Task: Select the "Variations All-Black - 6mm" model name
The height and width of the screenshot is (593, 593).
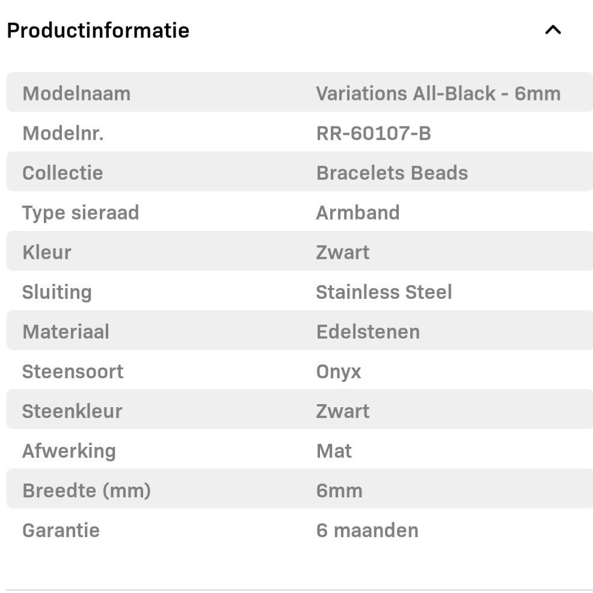Action: click(438, 93)
